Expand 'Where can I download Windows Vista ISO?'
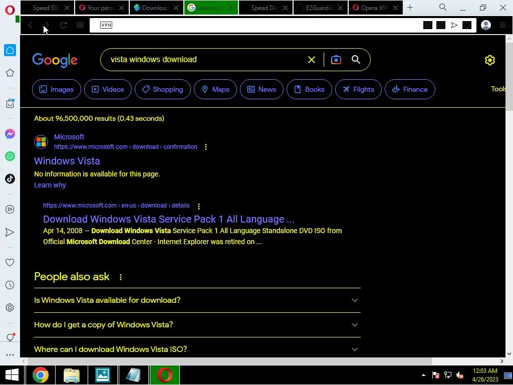The height and width of the screenshot is (385, 513). pyautogui.click(x=197, y=349)
